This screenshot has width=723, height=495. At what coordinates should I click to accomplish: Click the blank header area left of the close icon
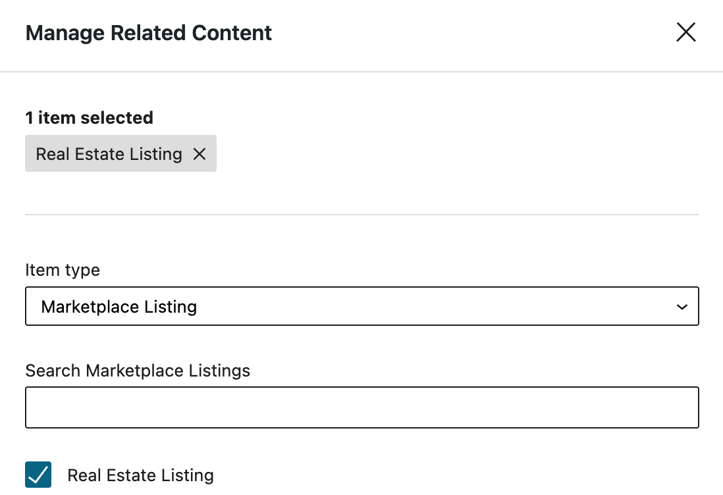tap(474, 33)
